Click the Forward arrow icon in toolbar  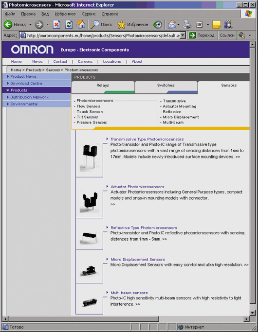point(39,25)
